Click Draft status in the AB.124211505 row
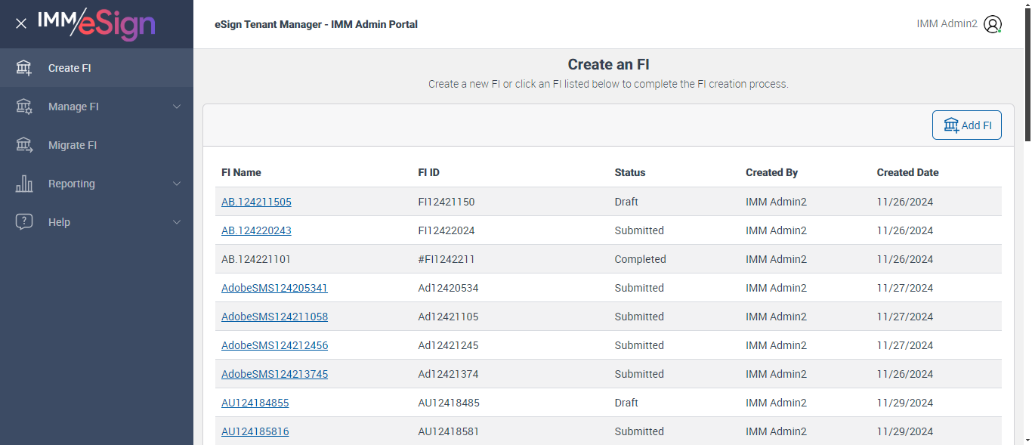The height and width of the screenshot is (445, 1032). point(626,202)
